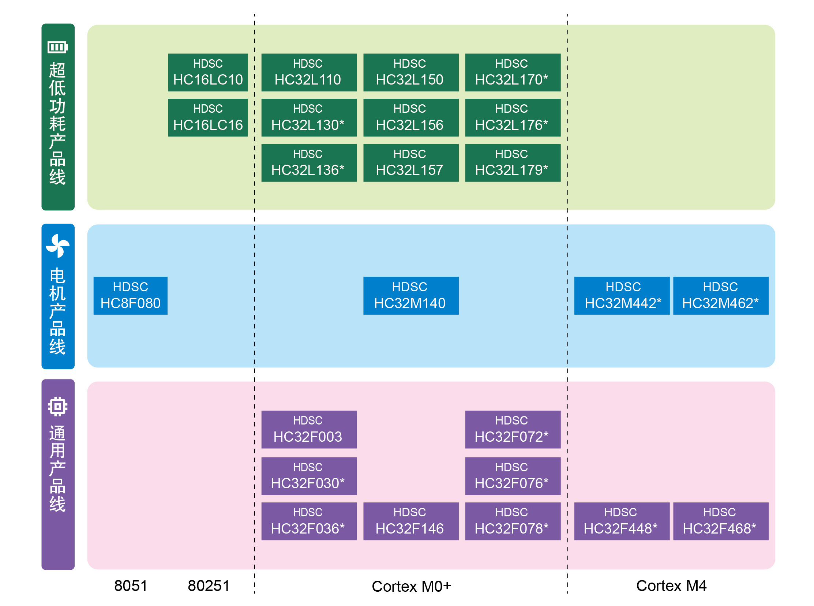Select the 8051 column label
This screenshot has height=606, width=814.
coord(131,586)
